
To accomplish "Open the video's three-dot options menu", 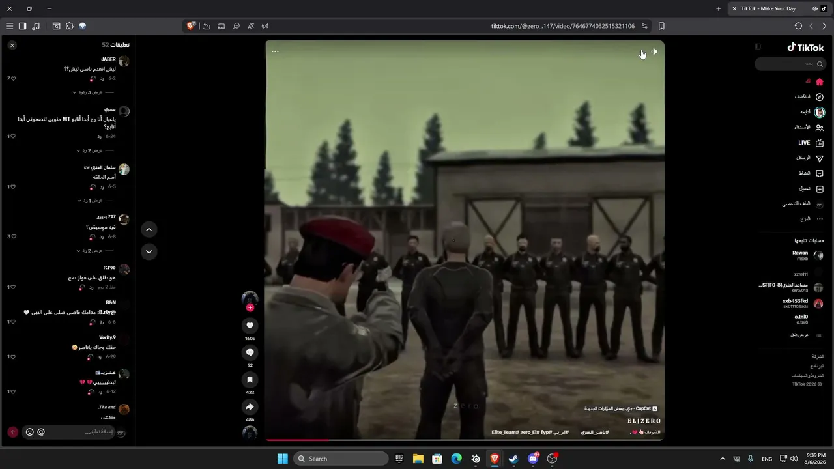I will tap(275, 51).
